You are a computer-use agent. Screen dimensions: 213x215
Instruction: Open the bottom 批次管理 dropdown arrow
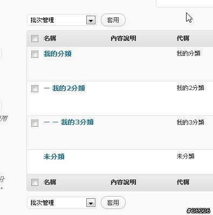[x=91, y=203]
